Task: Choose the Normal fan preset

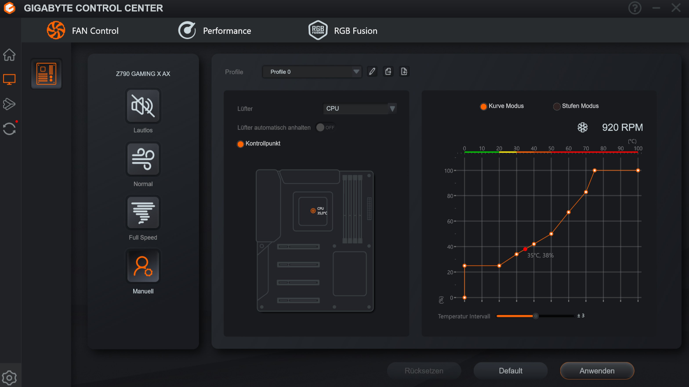Action: coord(143,160)
